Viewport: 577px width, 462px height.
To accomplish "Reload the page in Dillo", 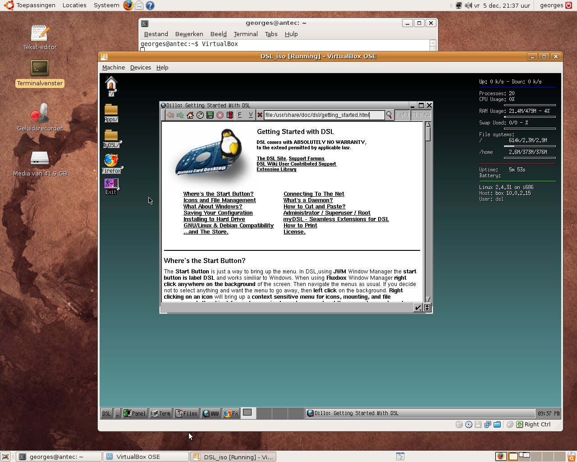I will pos(200,115).
